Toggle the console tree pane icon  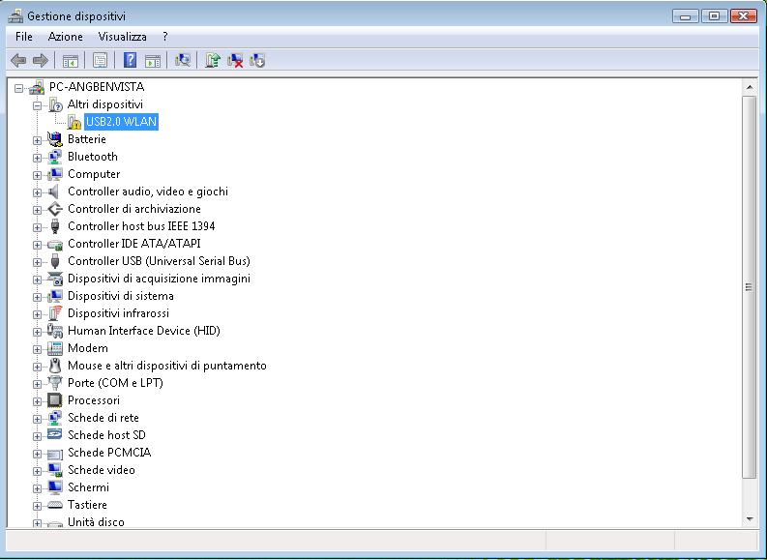click(x=71, y=61)
